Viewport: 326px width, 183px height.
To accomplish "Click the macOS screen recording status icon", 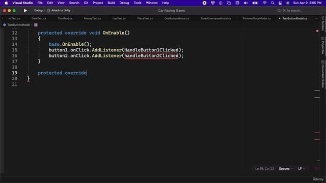I will click(x=205, y=3).
